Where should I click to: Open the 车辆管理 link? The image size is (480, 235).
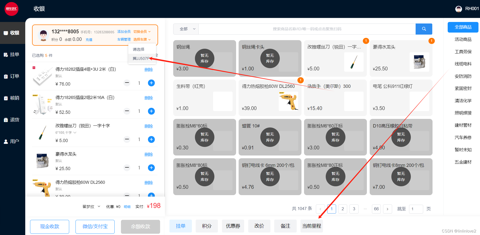(x=124, y=39)
